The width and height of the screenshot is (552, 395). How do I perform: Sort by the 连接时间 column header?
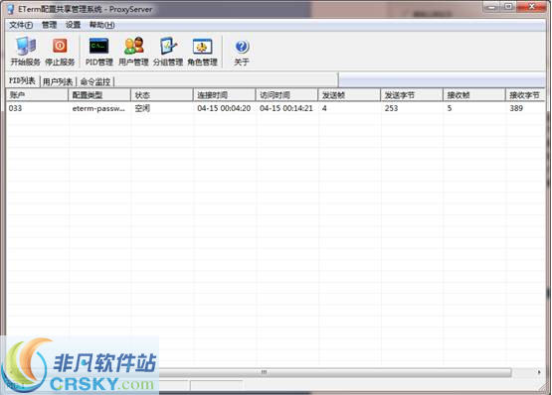224,95
